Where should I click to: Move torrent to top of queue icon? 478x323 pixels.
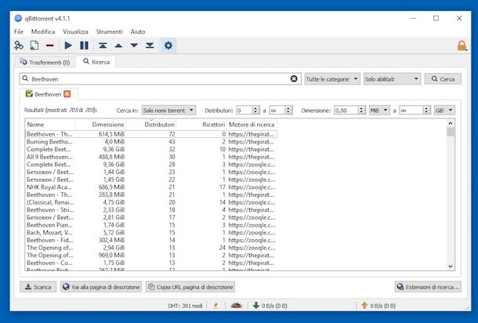click(103, 45)
